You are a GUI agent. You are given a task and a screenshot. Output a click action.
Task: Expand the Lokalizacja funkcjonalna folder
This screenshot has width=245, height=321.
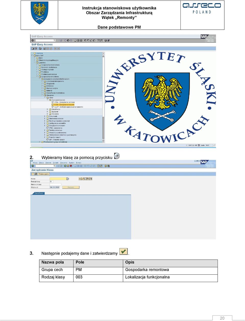click(42, 81)
